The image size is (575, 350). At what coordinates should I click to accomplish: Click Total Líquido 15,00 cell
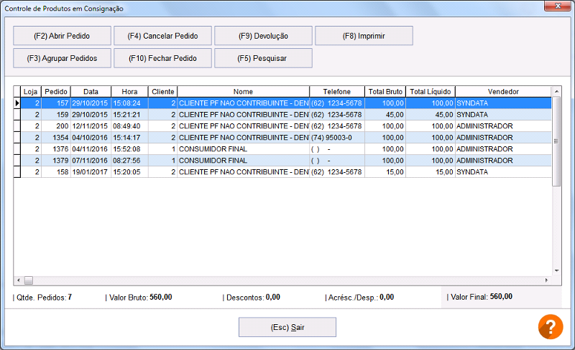click(x=431, y=172)
